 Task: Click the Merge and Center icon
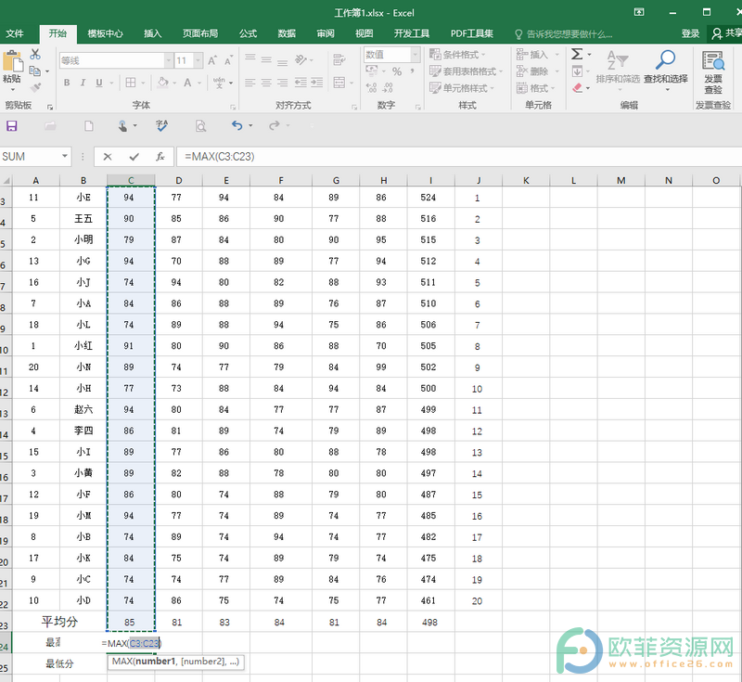point(339,83)
